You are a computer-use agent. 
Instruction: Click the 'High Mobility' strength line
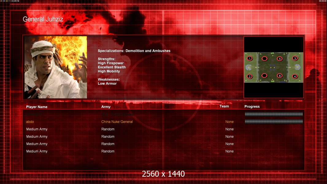click(109, 71)
